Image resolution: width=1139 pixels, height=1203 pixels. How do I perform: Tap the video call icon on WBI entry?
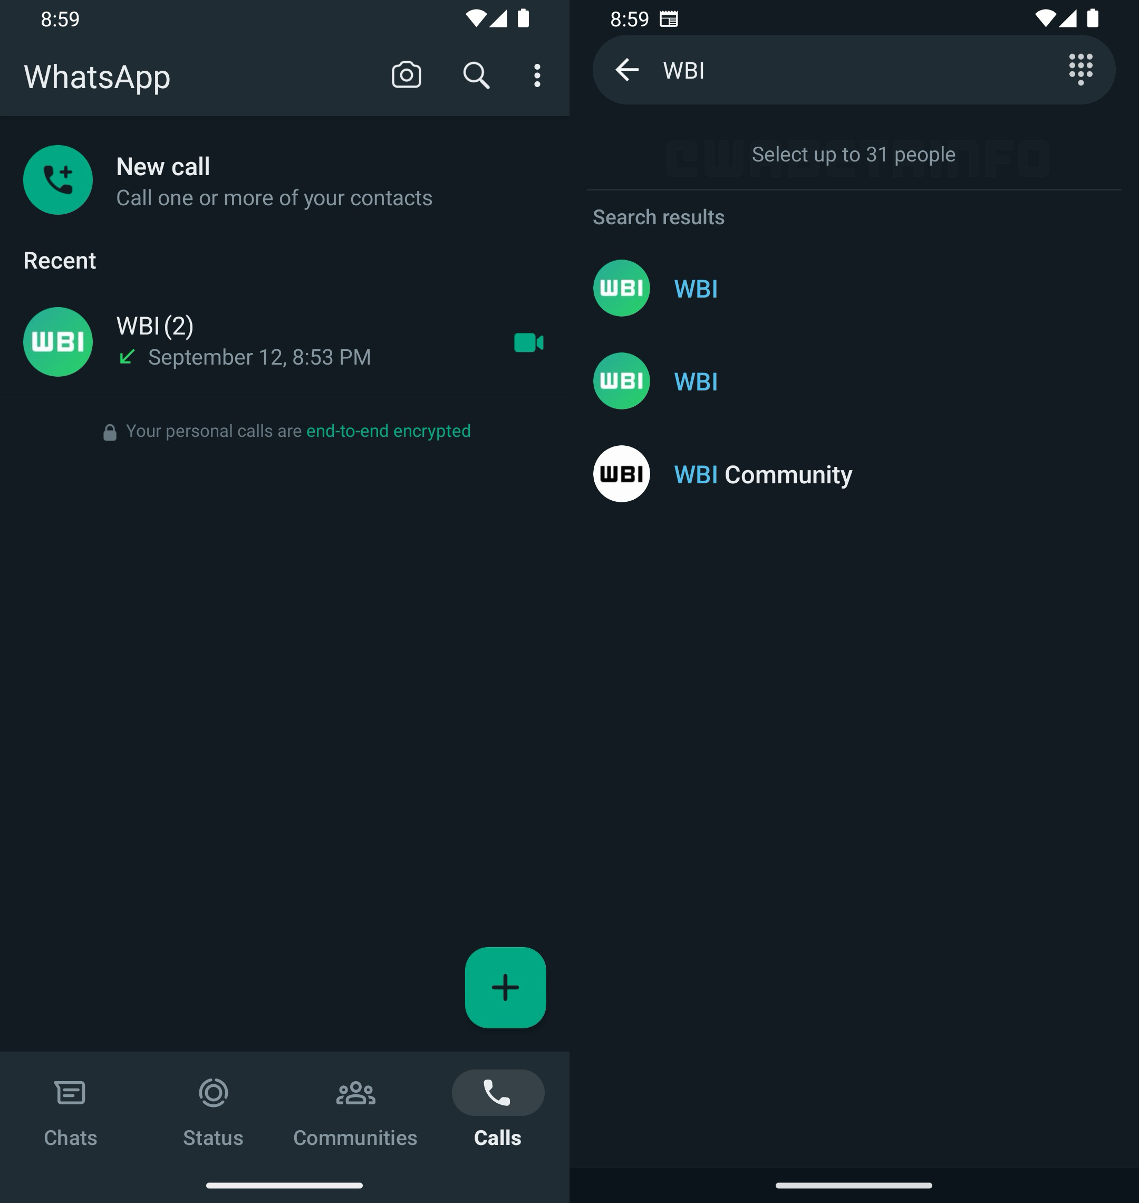[529, 341]
